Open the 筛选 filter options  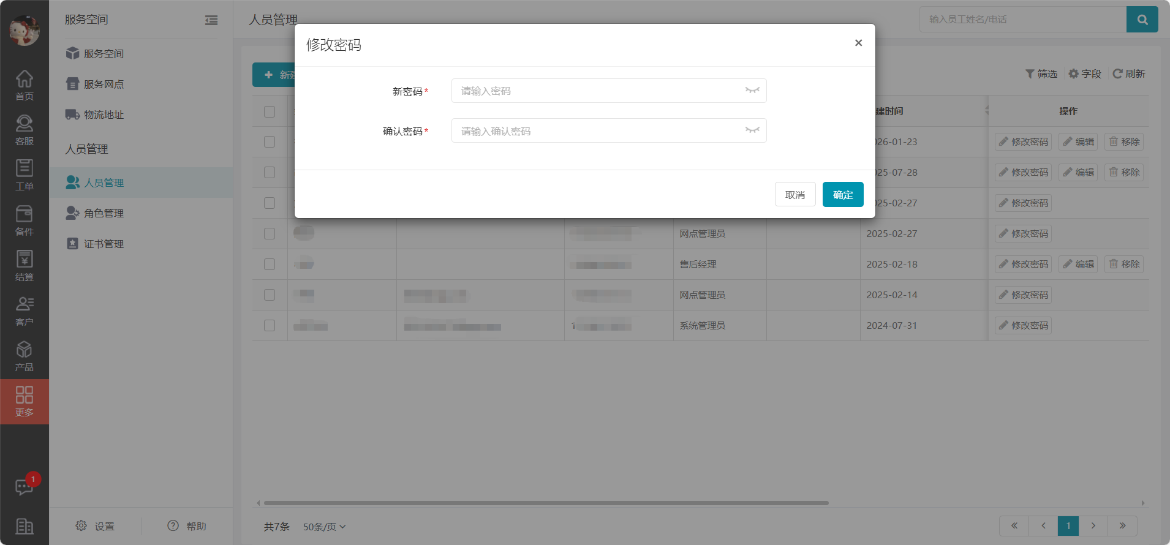1041,74
